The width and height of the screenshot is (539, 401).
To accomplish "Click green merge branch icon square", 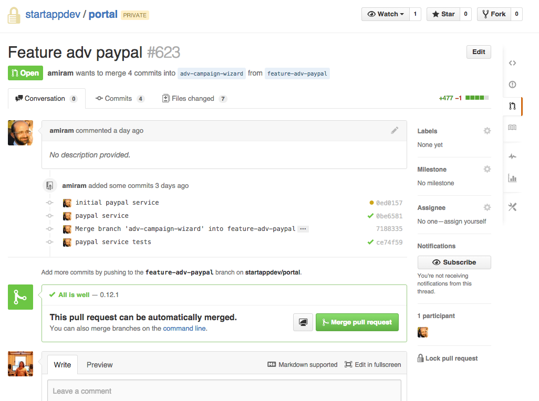I will [x=20, y=297].
